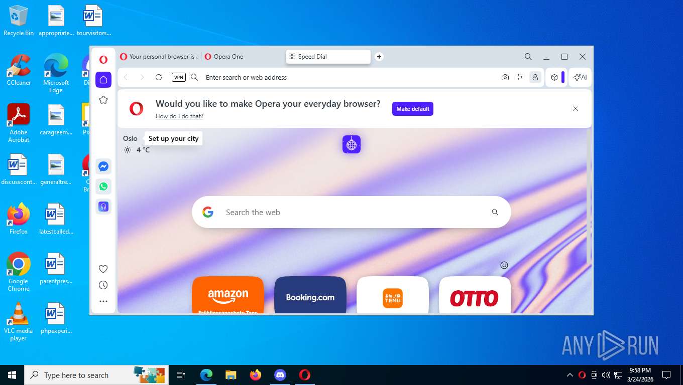Click Set up your city tooltip
The image size is (683, 385).
click(x=173, y=138)
